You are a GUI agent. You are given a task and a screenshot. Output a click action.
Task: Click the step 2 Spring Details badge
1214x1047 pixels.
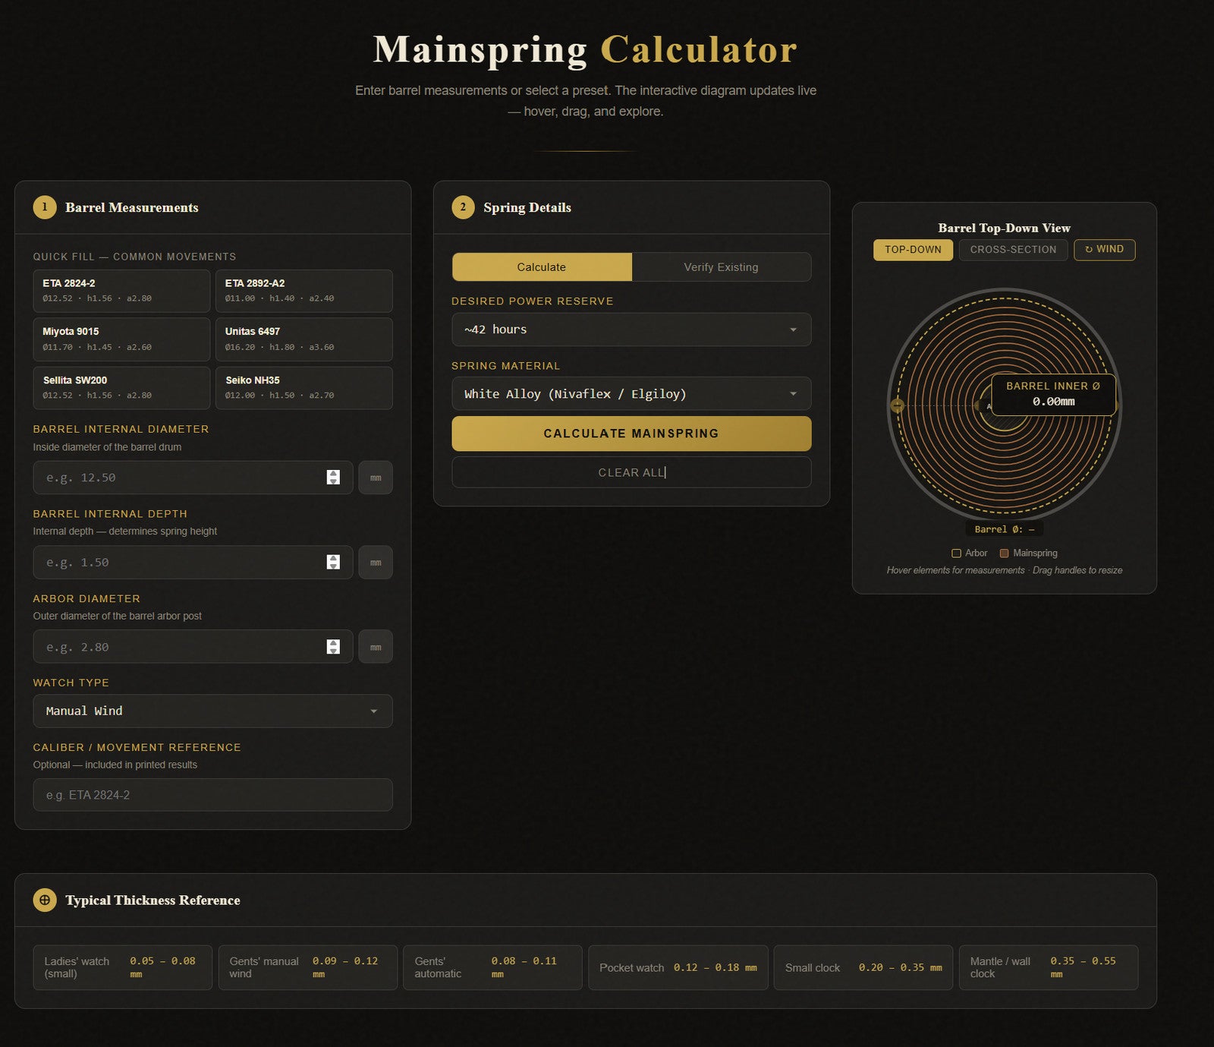click(464, 207)
